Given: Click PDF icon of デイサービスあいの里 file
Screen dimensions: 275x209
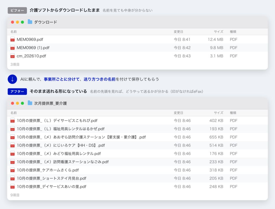Looking at the screenshot, I should (12, 186).
